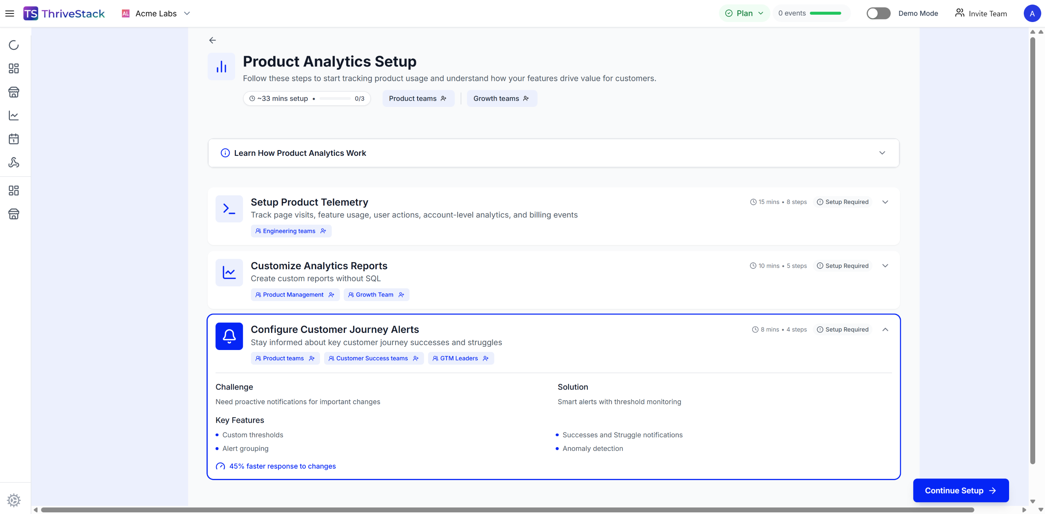Expand the Setup Product Telemetry section
Viewport: 1045px width, 514px height.
[885, 202]
